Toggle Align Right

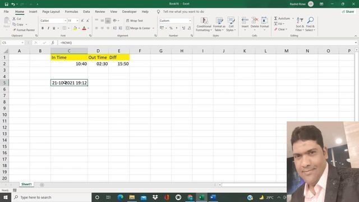(108, 28)
